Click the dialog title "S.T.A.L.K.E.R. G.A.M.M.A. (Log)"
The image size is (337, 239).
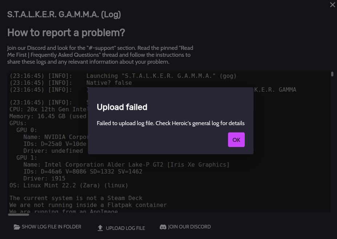(64, 14)
